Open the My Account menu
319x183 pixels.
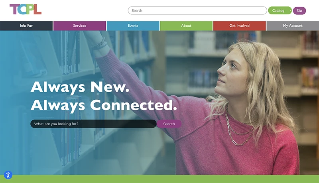click(293, 26)
